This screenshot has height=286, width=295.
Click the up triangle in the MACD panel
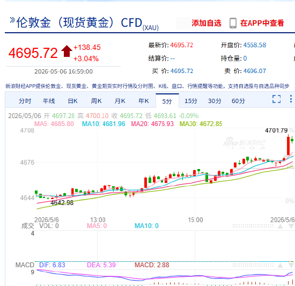click(x=281, y=265)
